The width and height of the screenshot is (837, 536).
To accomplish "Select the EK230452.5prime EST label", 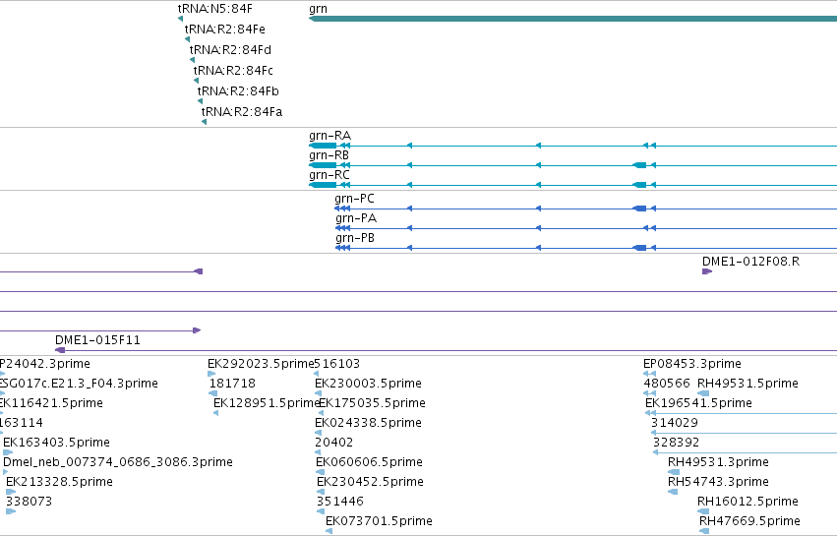I will [371, 482].
